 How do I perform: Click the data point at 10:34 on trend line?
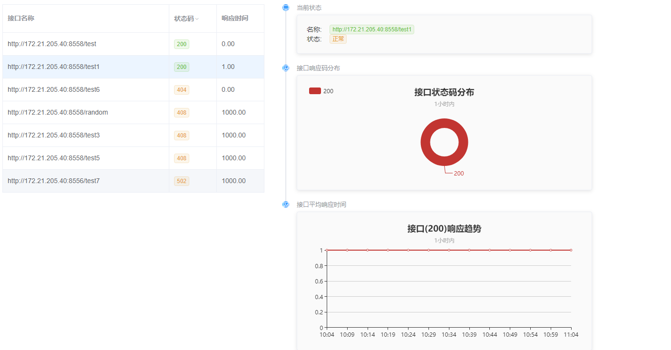click(449, 250)
